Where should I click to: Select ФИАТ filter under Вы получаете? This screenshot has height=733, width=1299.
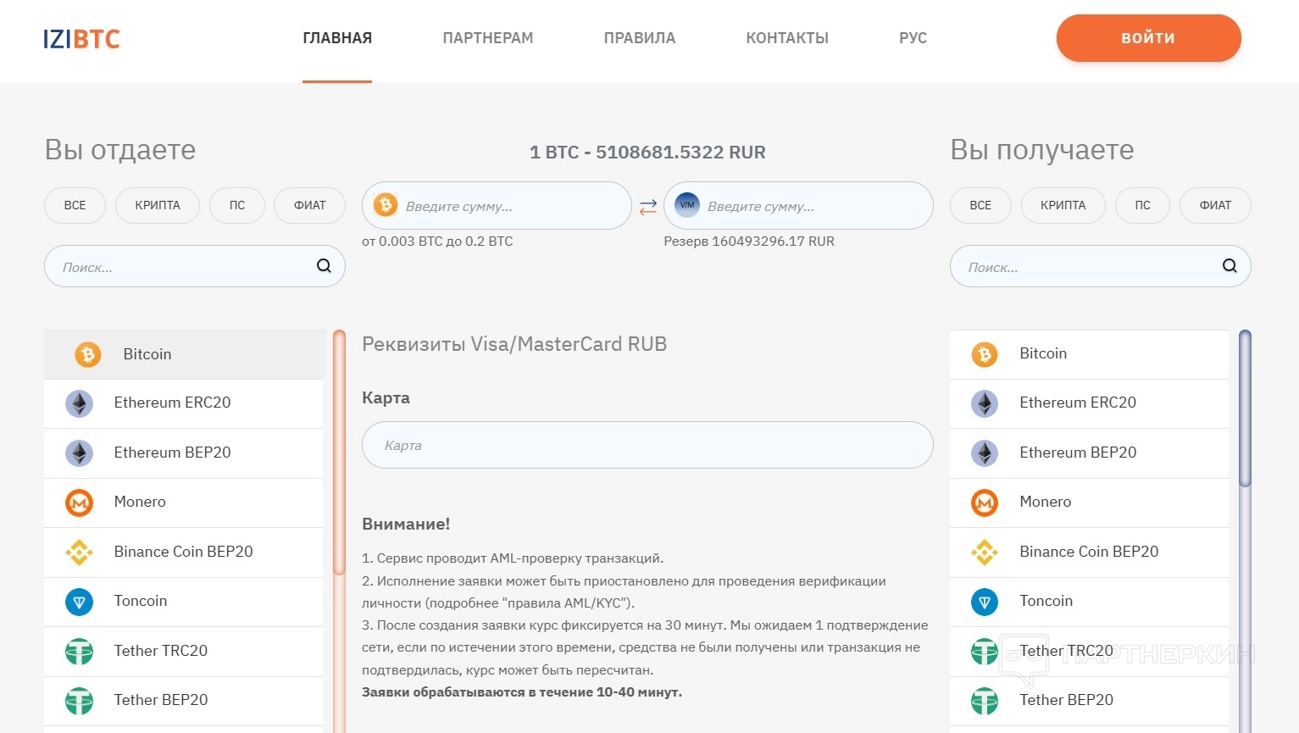click(x=1215, y=205)
